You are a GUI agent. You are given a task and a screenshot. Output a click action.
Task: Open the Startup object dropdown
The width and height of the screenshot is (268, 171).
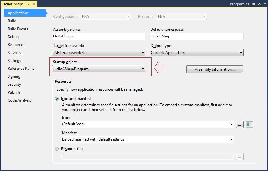click(99, 69)
